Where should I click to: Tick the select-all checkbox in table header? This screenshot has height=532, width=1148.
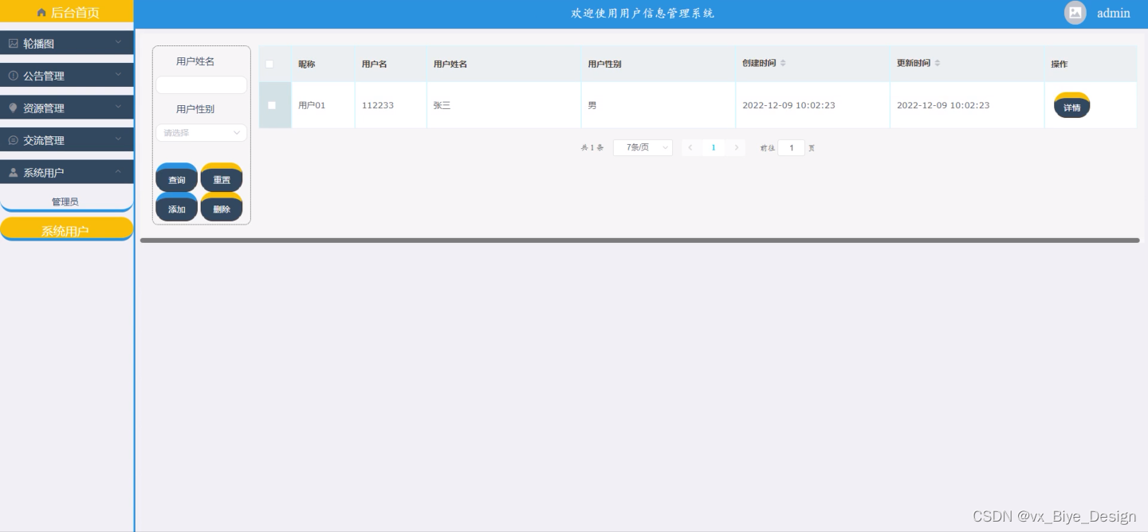269,64
